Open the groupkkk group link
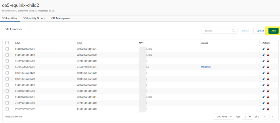This screenshot has width=280, height=123. (x=206, y=67)
